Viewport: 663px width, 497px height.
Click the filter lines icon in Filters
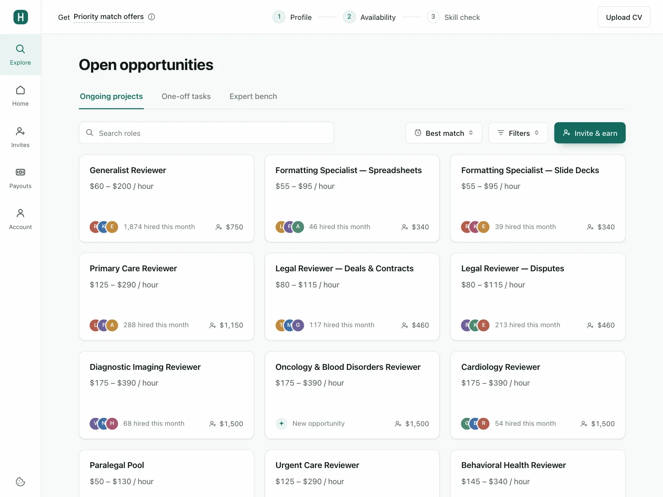(501, 133)
